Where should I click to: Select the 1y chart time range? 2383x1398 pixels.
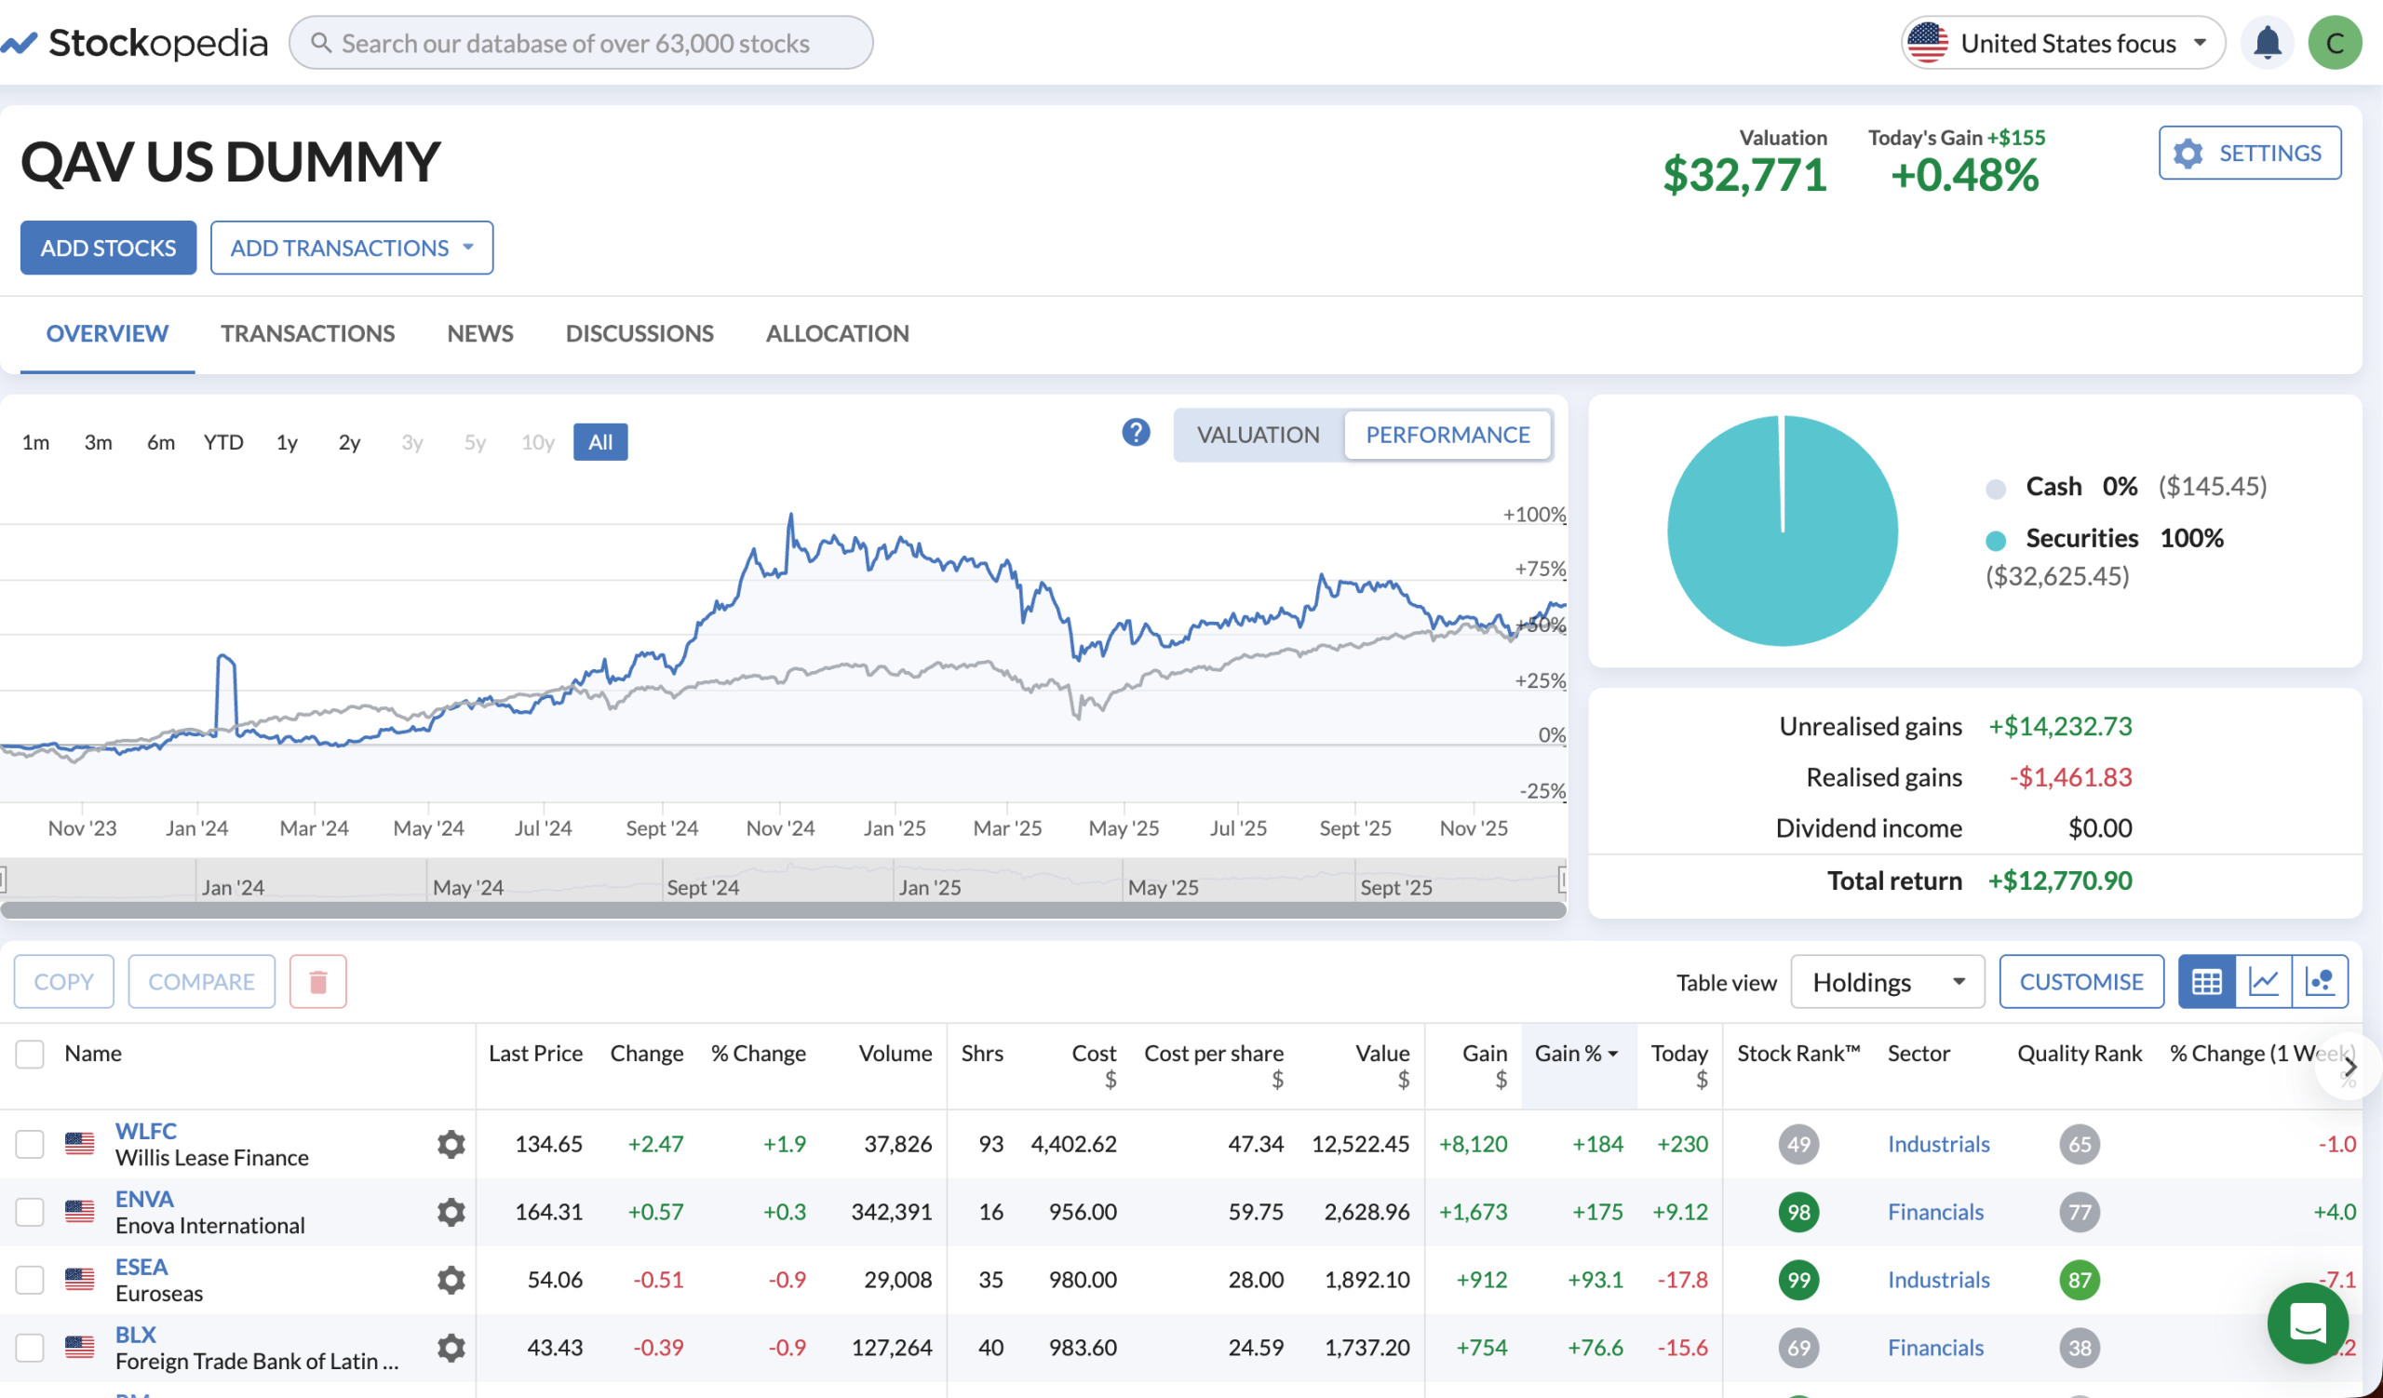click(286, 441)
